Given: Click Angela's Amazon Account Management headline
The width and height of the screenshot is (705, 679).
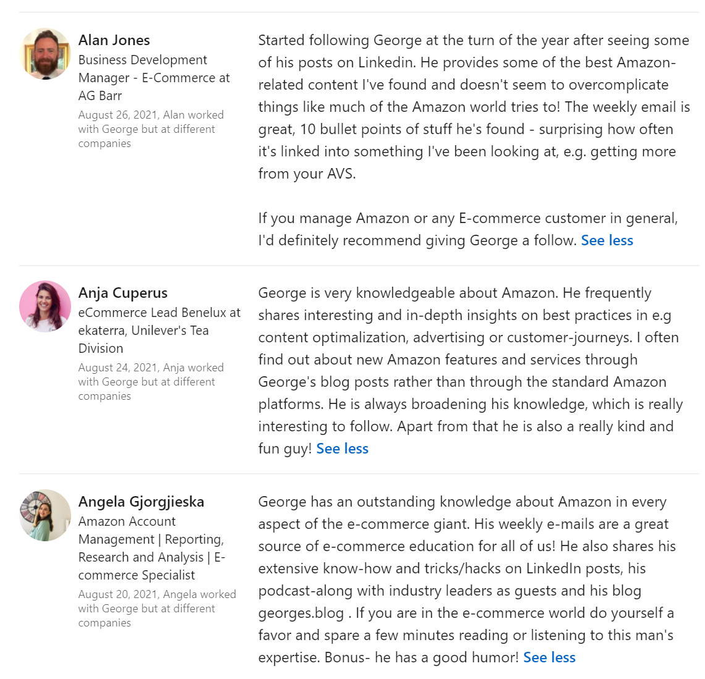Looking at the screenshot, I should click(x=151, y=548).
